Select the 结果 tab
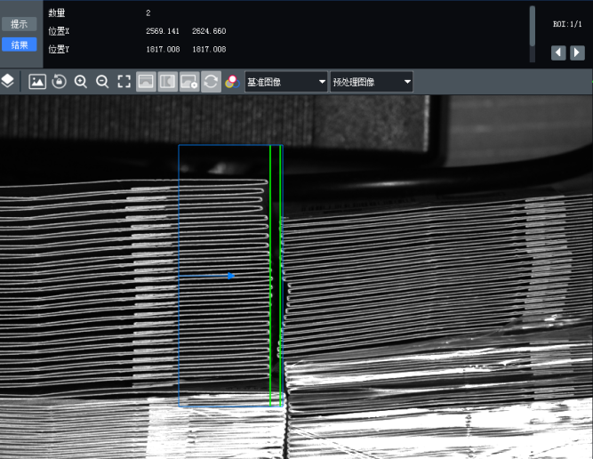 [20, 44]
